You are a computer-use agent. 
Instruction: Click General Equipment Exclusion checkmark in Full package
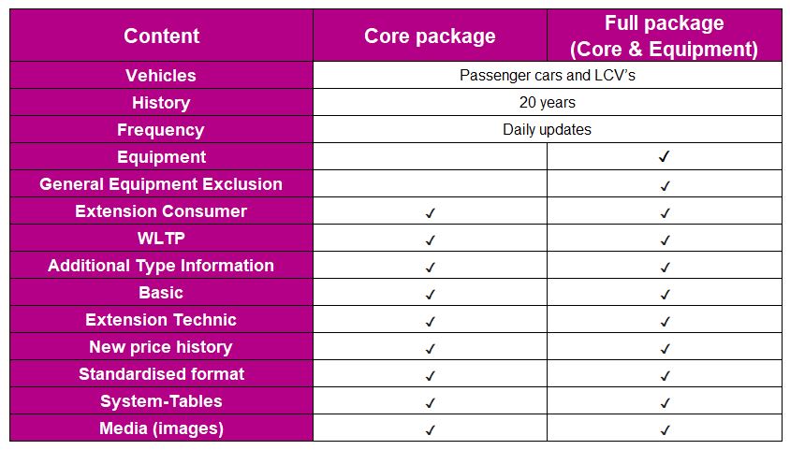(665, 184)
